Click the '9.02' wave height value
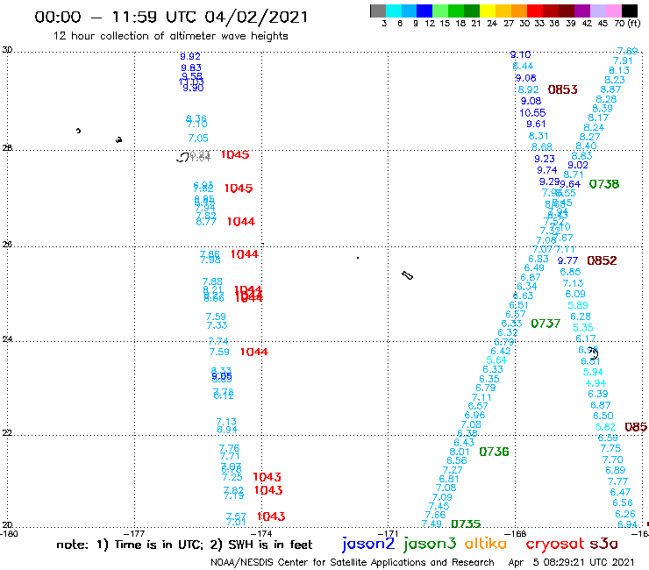 (x=578, y=165)
